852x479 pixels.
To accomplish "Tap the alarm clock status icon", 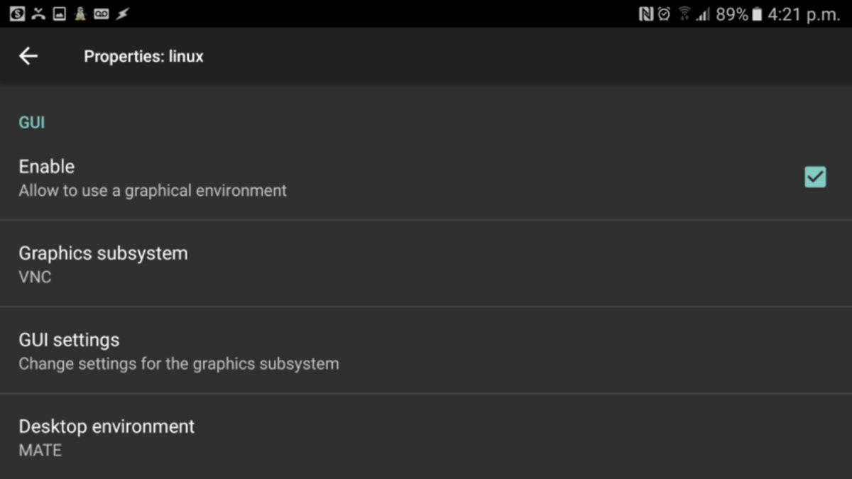I will (665, 12).
